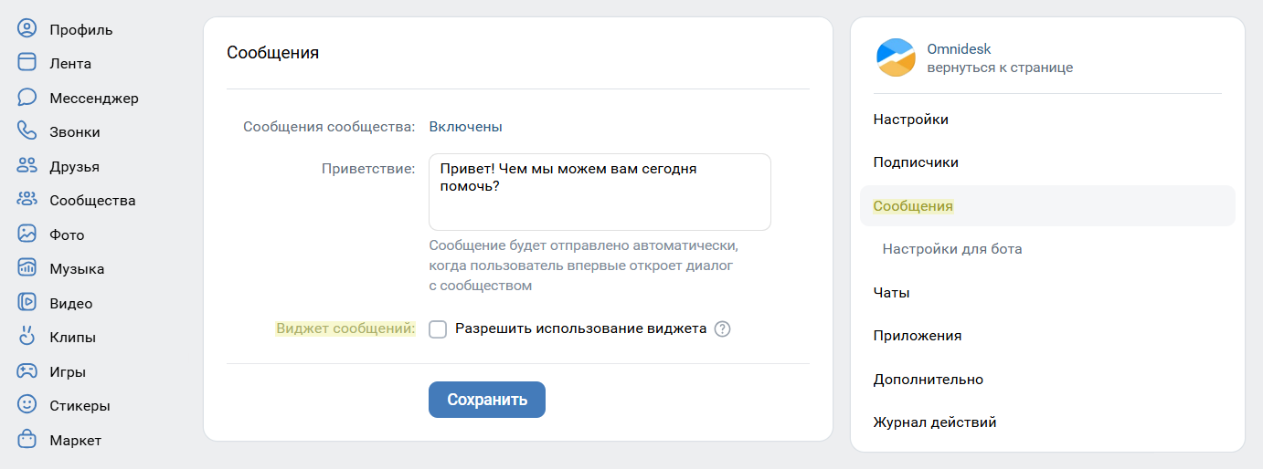Viewport: 1263px width, 469px height.
Task: Open "Подписчики" section in right menu
Action: [x=916, y=162]
